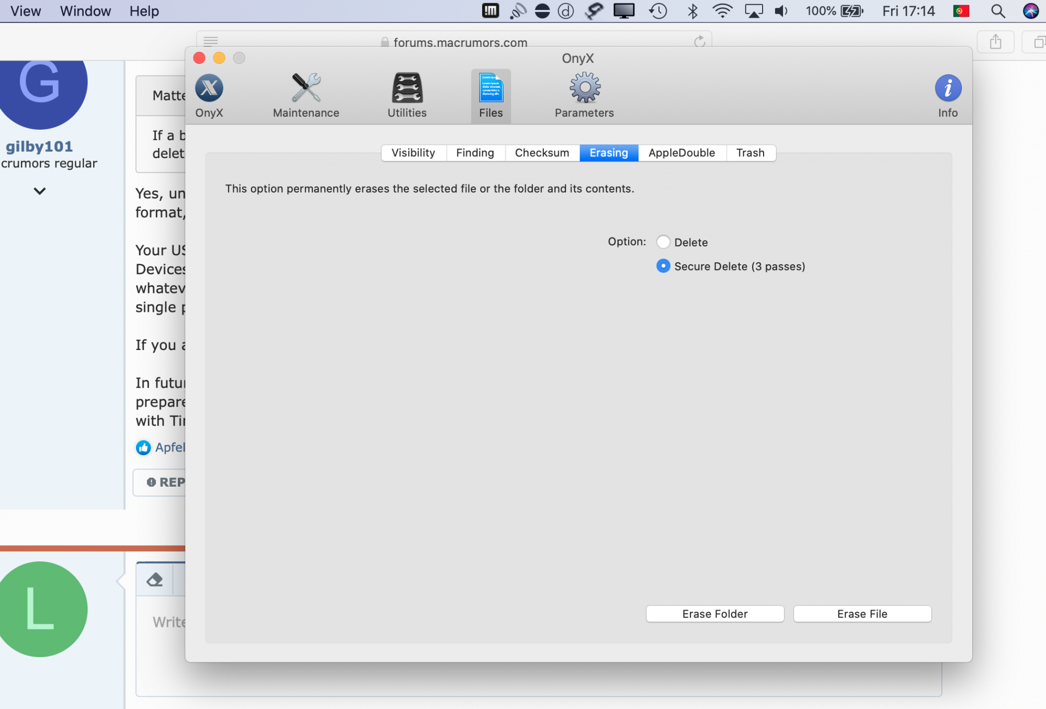Screen dimensions: 1046x709
Task: Select the Files toolbar section
Action: [491, 96]
